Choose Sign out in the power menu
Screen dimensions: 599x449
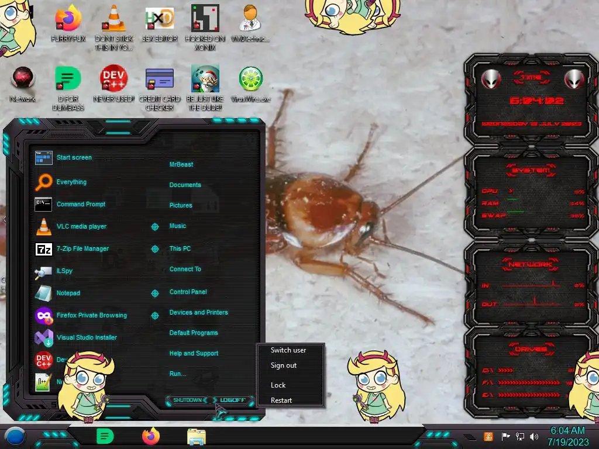[x=284, y=365]
